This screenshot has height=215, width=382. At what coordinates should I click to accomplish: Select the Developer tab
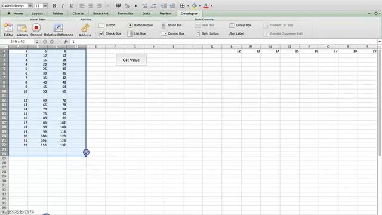tap(189, 13)
